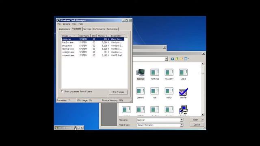Image resolution: width=260 pixels, height=146 pixels.
Task: Open the File menu in Task Manager
Action: click(59, 24)
